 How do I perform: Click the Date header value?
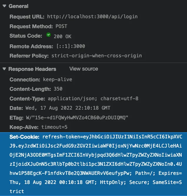pyautogui.click(x=68, y=108)
